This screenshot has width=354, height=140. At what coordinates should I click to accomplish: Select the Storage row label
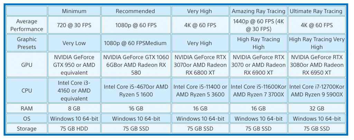[27, 129]
